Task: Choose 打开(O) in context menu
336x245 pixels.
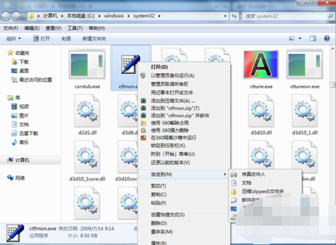Action: tap(185, 67)
